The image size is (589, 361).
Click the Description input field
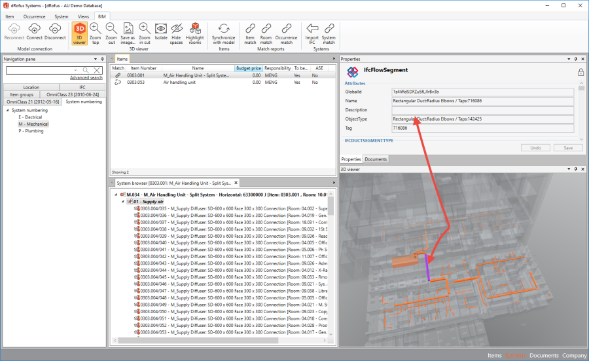(482, 110)
